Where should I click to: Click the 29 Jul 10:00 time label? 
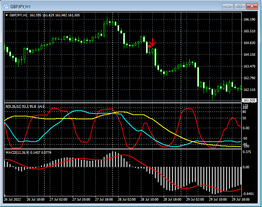(218, 200)
